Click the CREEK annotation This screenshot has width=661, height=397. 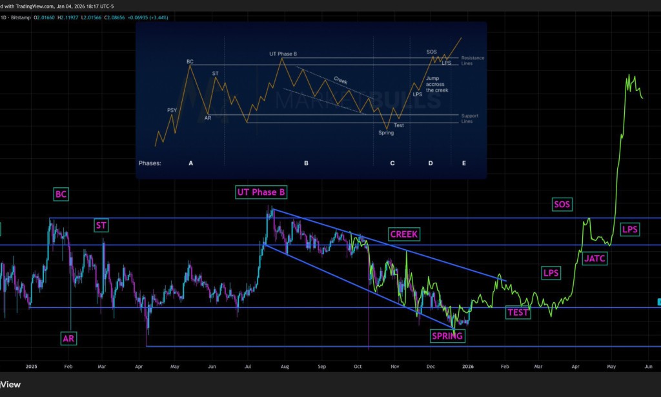404,234
